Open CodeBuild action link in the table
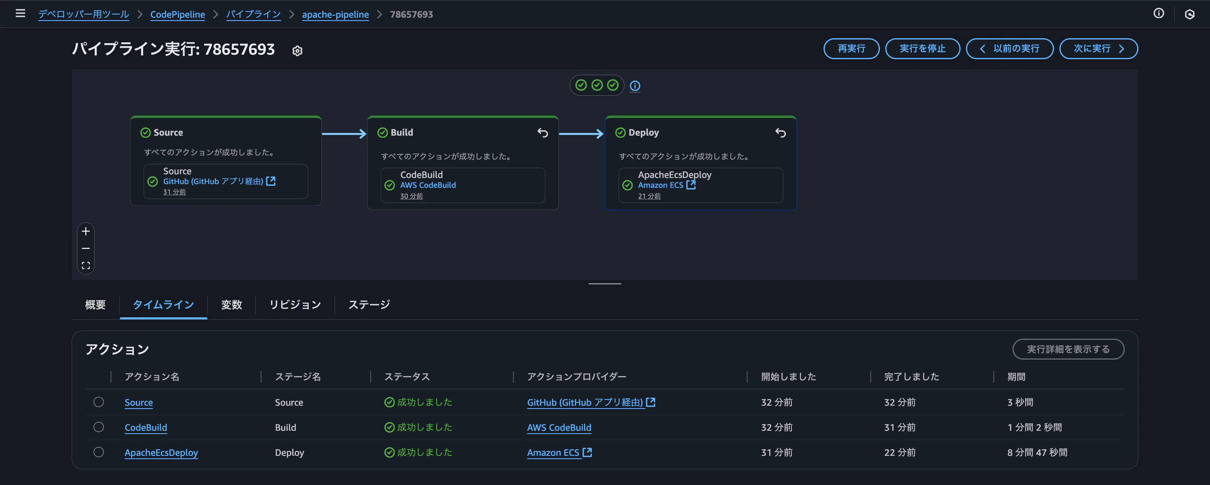Image resolution: width=1210 pixels, height=485 pixels. (x=146, y=427)
